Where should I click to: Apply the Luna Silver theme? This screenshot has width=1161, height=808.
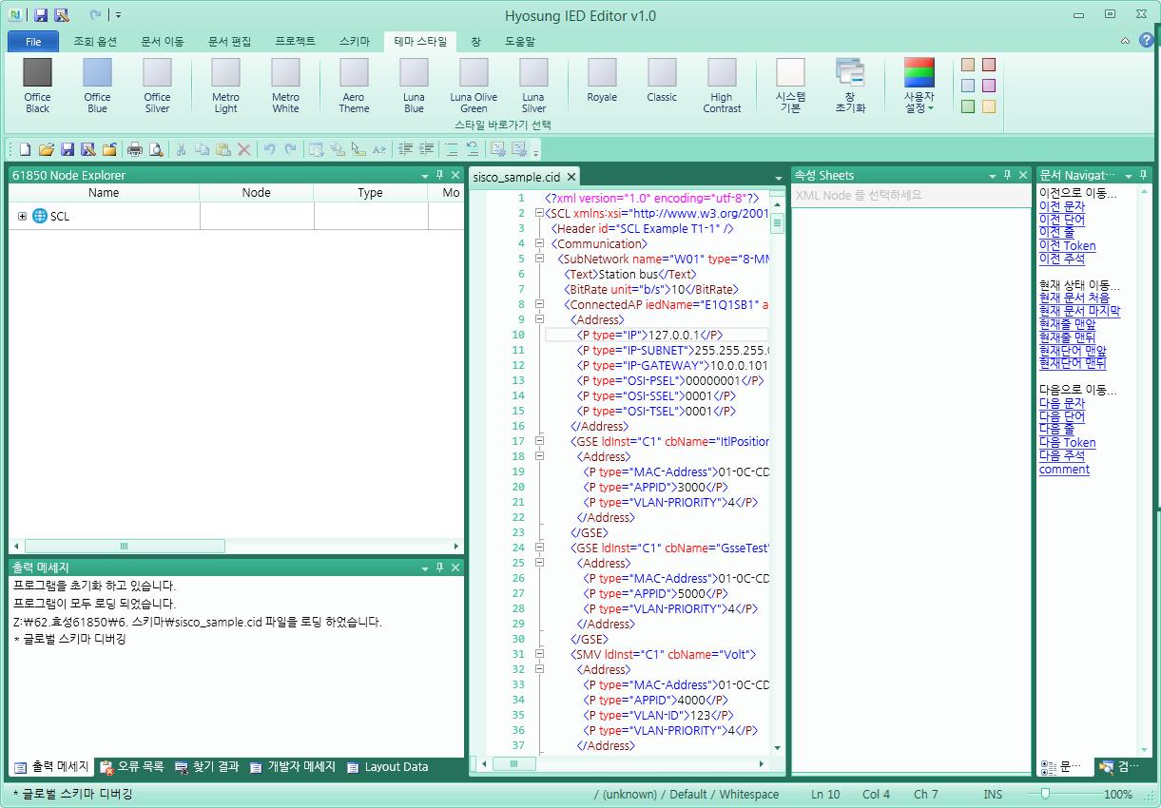(x=533, y=86)
